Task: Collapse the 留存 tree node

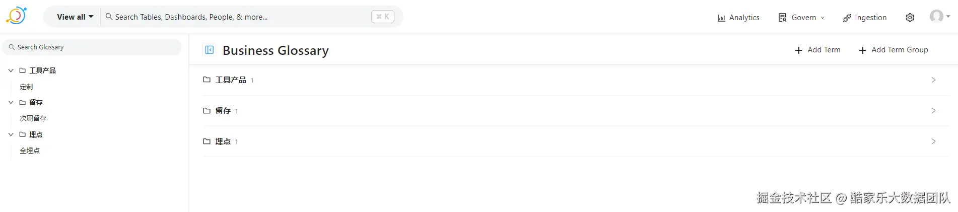Action: point(11,102)
